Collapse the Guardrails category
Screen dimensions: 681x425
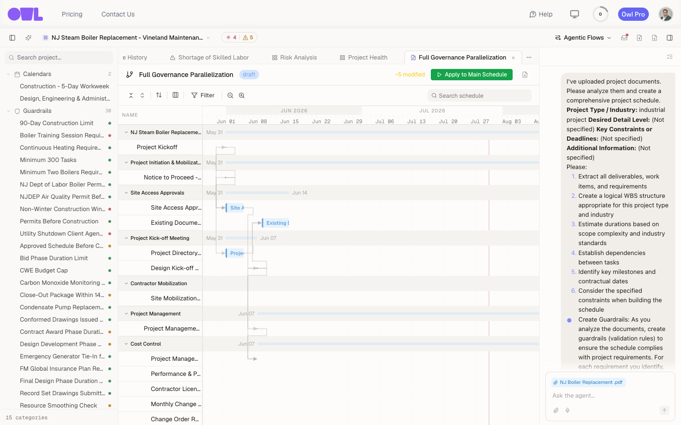(9, 111)
